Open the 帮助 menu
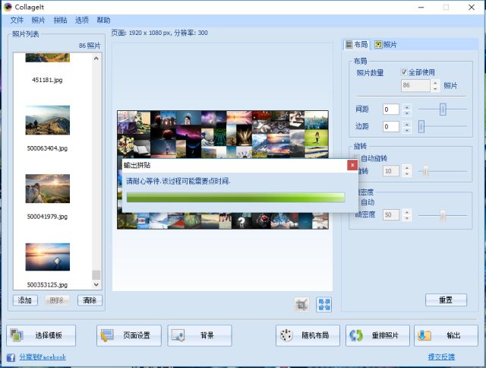 pos(103,21)
